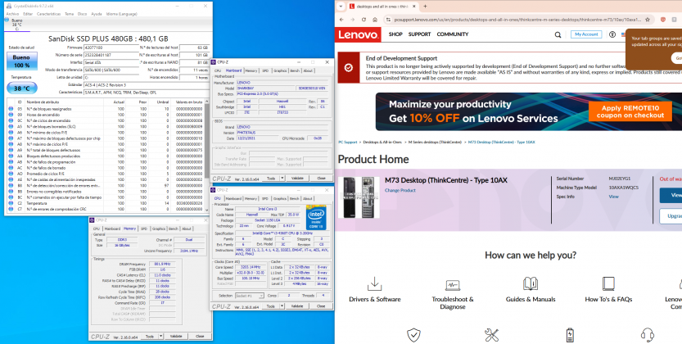
Task: Click the Lenovo logo
Action: [359, 34]
